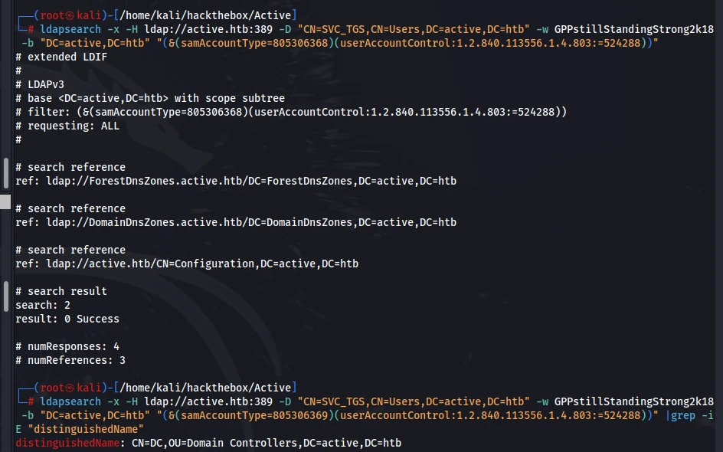
Task: Click the red distinguishedName result text
Action: (x=67, y=443)
